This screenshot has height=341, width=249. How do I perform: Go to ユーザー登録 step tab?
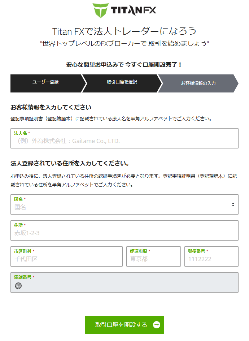[x=46, y=83]
